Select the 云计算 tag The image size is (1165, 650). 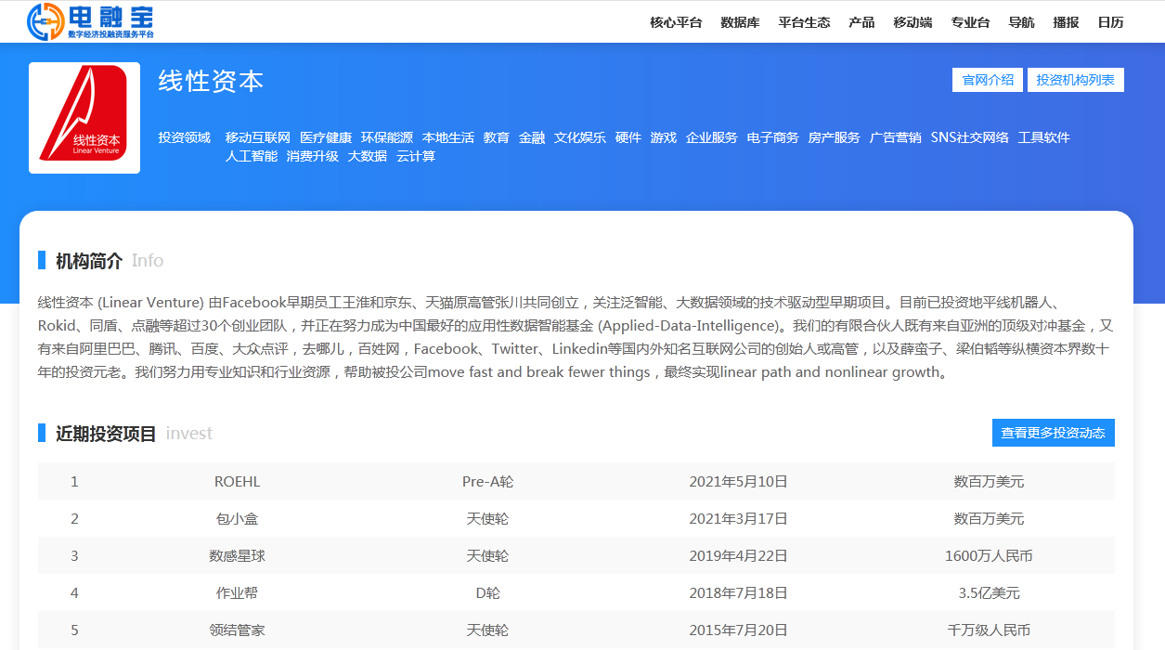[416, 156]
